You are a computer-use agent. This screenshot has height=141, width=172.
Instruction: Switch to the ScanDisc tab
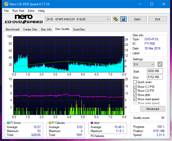[79, 29]
